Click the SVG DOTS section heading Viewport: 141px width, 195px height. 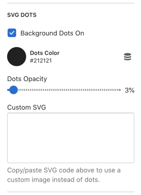tap(22, 15)
